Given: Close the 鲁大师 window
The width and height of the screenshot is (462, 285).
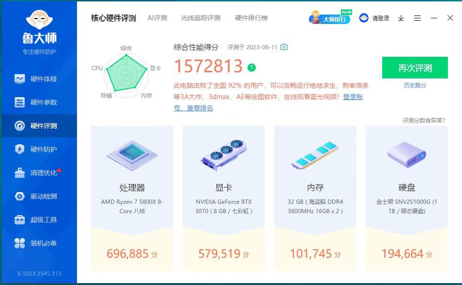Looking at the screenshot, I should point(450,18).
